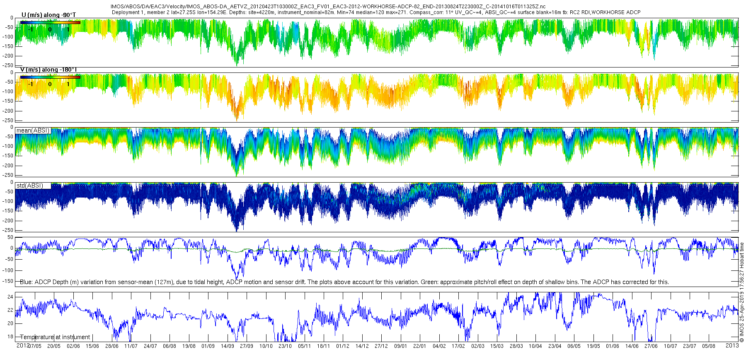
Task: Click the '06/08' date tick
Action: click(169, 346)
